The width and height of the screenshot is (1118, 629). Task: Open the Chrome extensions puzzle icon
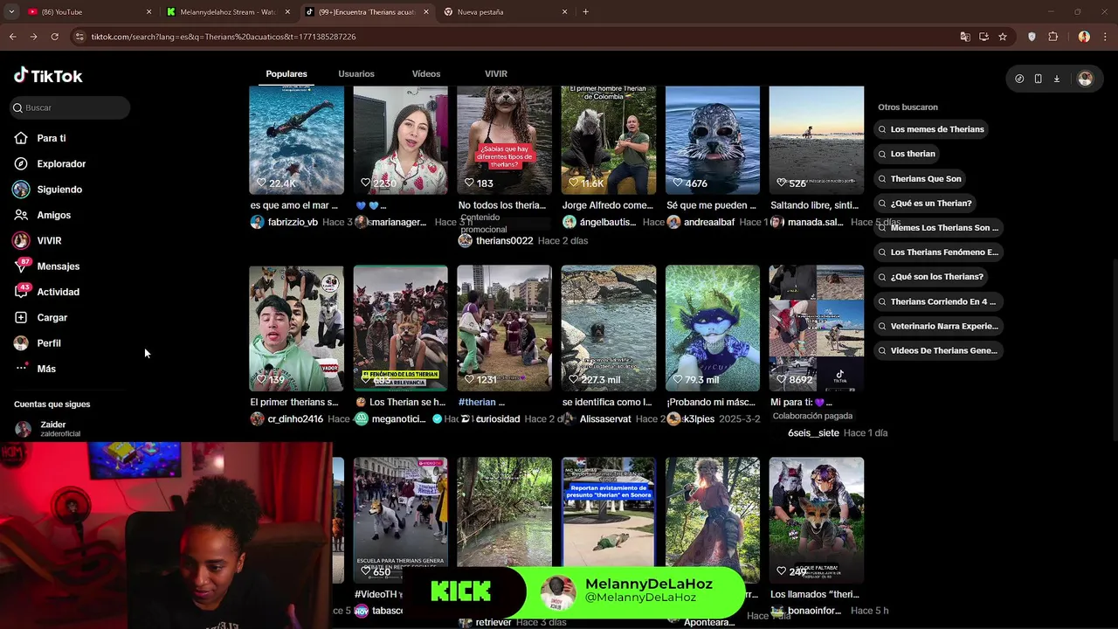click(x=1052, y=37)
